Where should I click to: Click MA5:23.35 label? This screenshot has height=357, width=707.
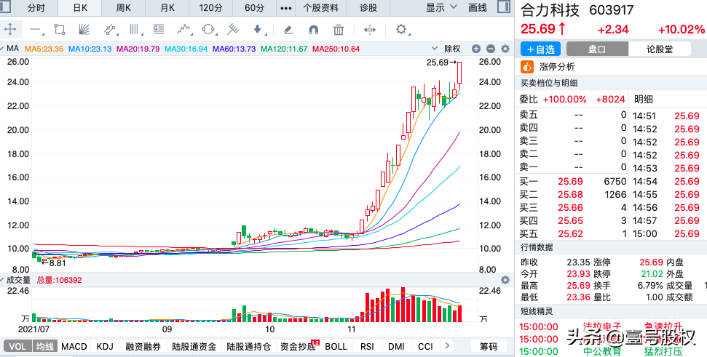(44, 49)
